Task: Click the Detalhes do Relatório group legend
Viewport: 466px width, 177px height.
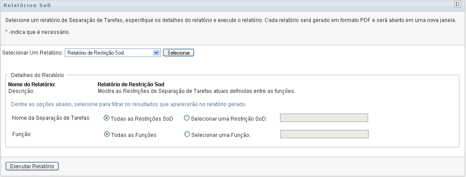Action: click(37, 75)
